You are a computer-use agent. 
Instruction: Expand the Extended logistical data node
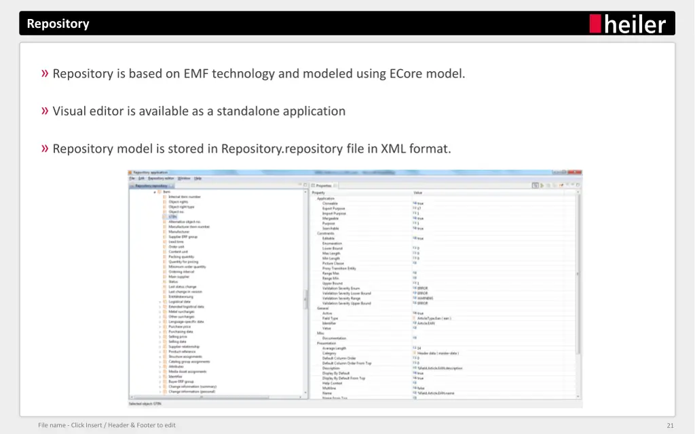(160, 307)
